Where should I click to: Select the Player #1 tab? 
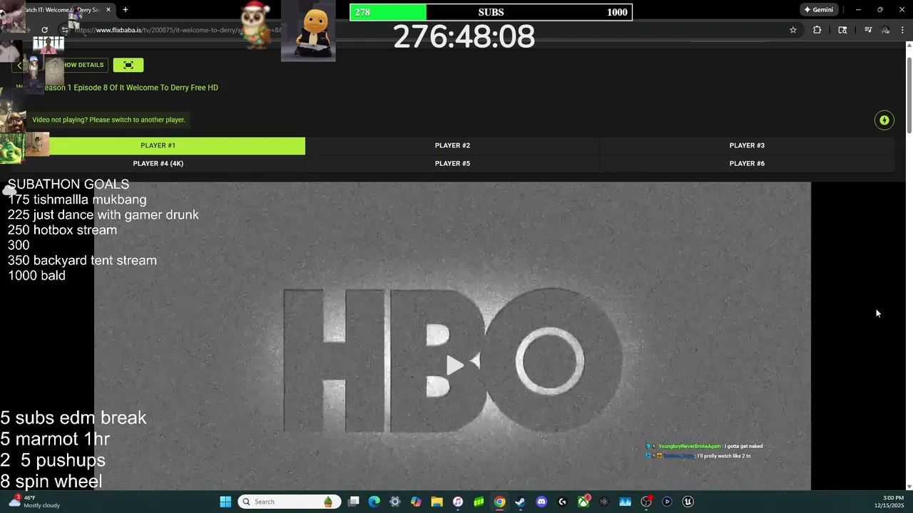158,145
